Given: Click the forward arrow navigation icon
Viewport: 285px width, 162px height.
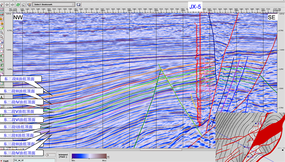Looking at the screenshot, I should (x=12, y=5).
